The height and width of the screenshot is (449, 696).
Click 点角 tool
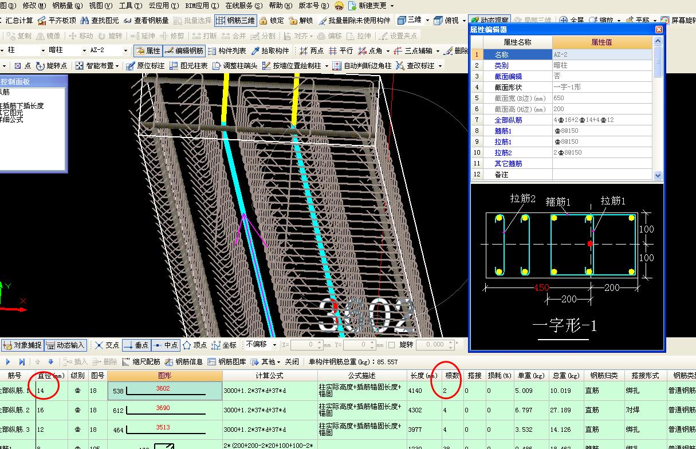click(371, 51)
